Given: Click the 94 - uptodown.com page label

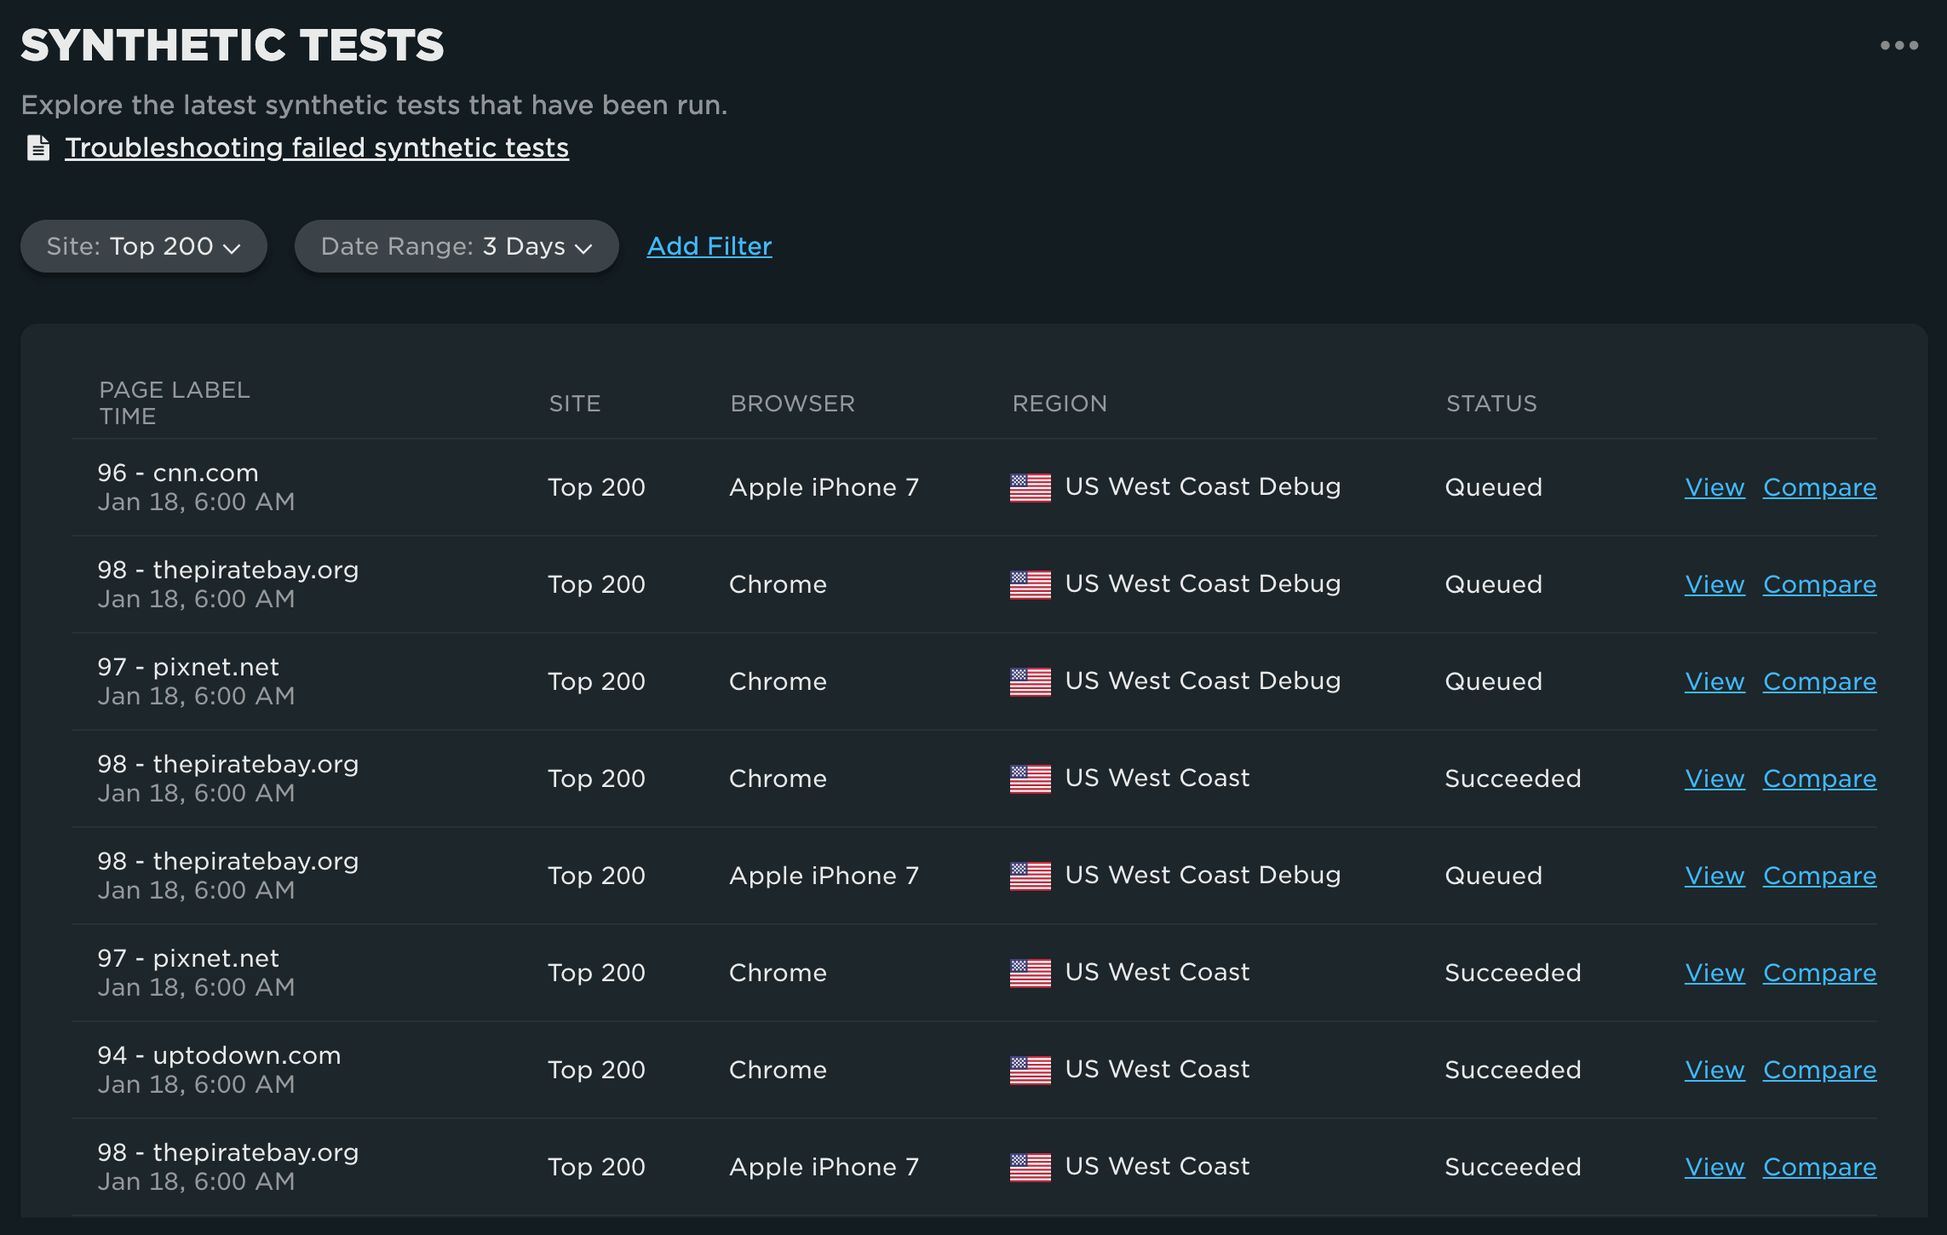Looking at the screenshot, I should tap(219, 1055).
